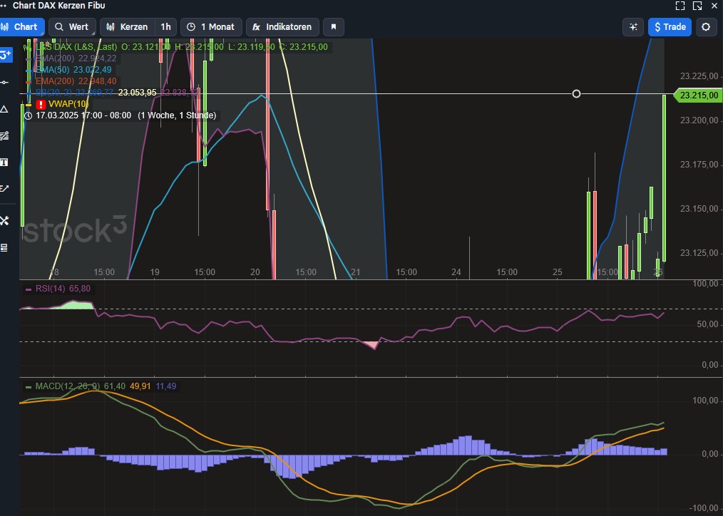Viewport: 723px width, 516px height.
Task: Open the wrench and screwdriver tools icon
Action: point(4,220)
